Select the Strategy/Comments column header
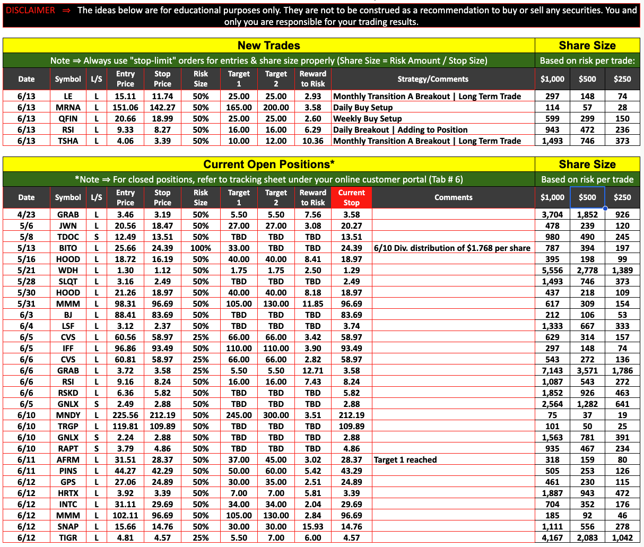The height and width of the screenshot is (547, 644). pyautogui.click(x=433, y=79)
